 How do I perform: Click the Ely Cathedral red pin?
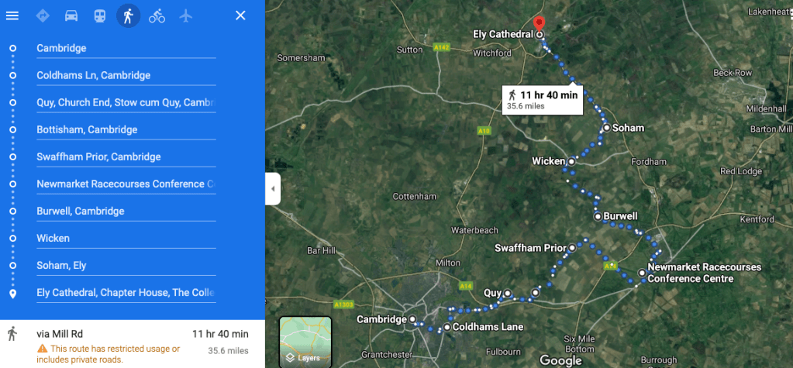(540, 23)
